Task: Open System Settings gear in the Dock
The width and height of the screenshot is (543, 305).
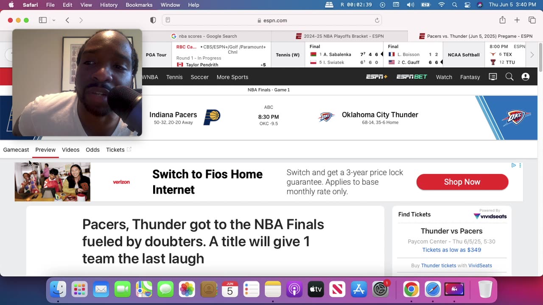Action: coord(381,289)
